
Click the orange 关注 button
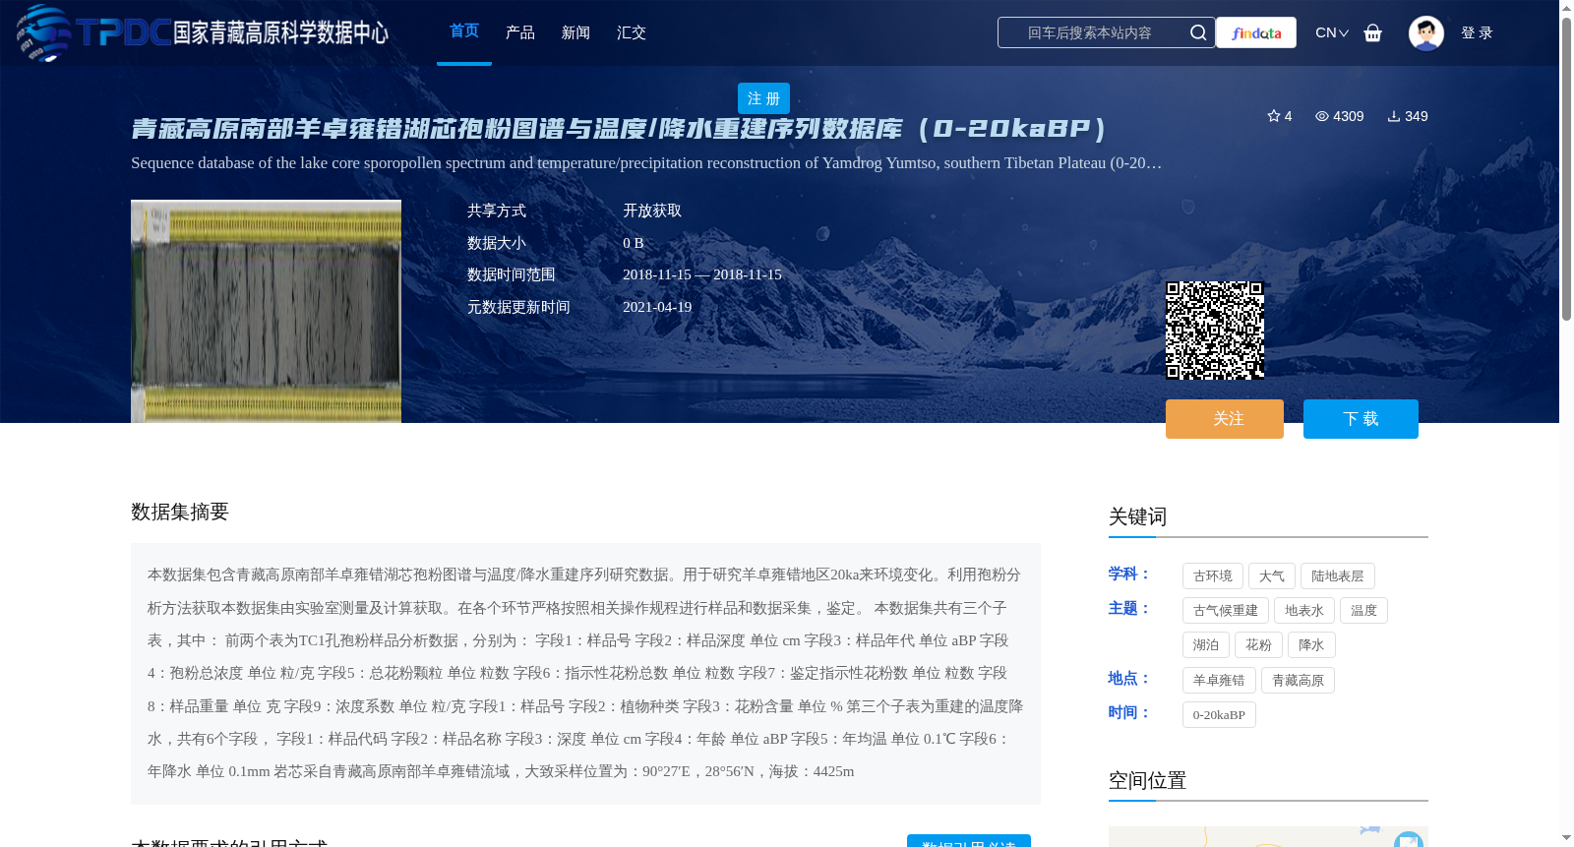click(1225, 419)
